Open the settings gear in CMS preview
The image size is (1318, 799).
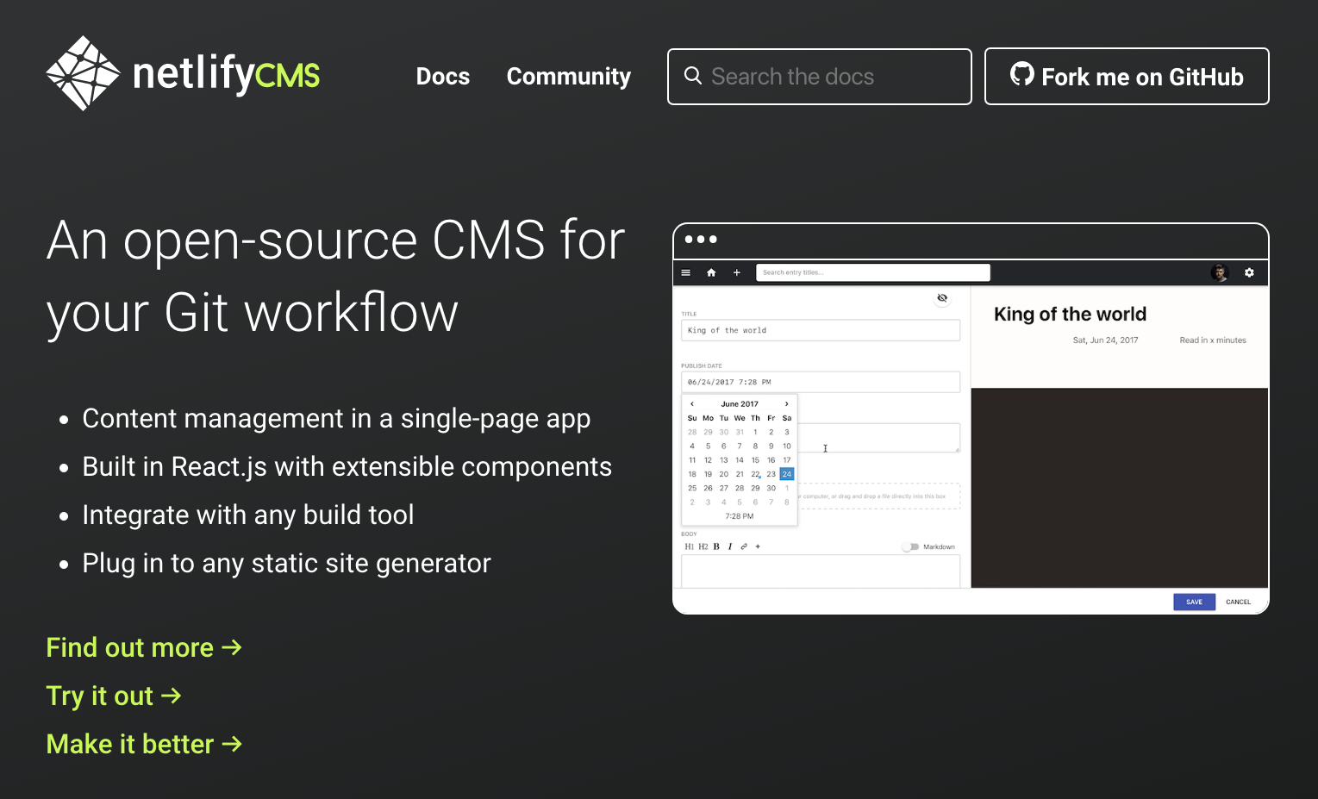coord(1249,272)
